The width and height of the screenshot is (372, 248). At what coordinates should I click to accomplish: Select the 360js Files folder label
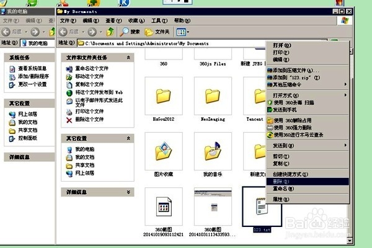tap(213, 64)
